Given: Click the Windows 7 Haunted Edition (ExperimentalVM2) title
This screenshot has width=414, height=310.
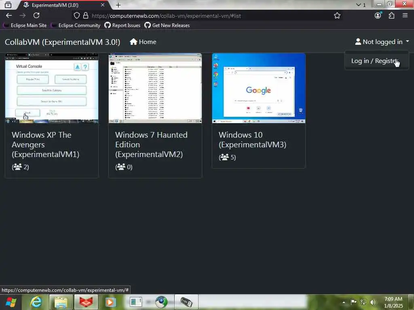Looking at the screenshot, I should 151,145.
